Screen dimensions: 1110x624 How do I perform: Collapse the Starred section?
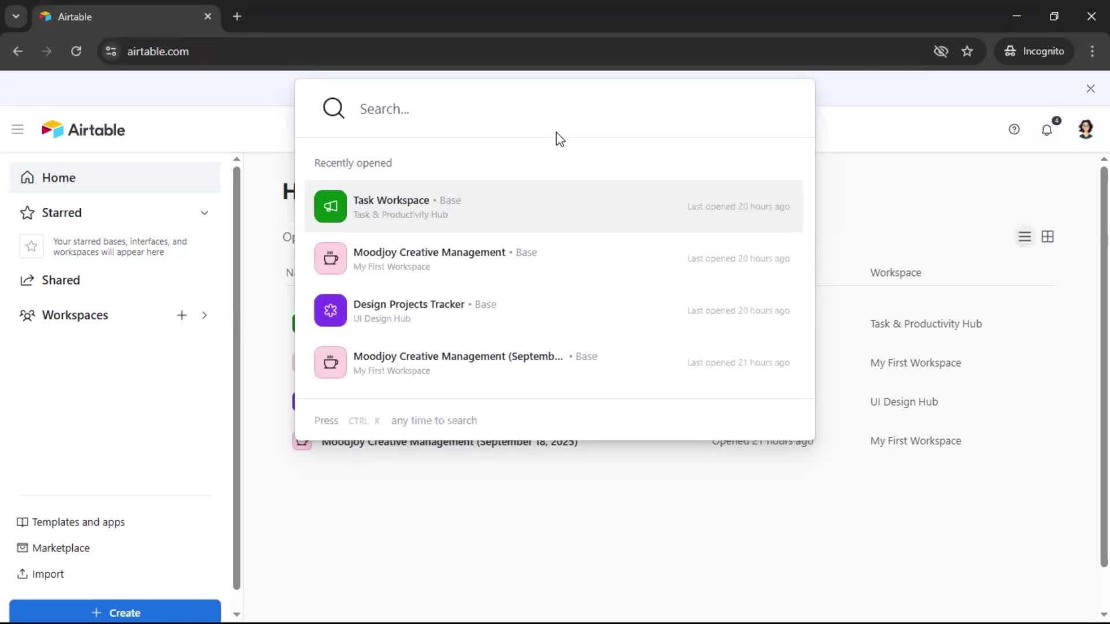click(205, 213)
